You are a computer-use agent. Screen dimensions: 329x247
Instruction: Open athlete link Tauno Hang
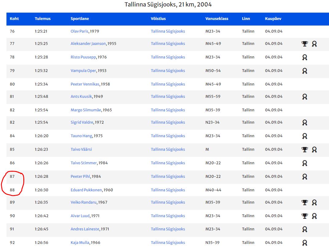(81, 136)
